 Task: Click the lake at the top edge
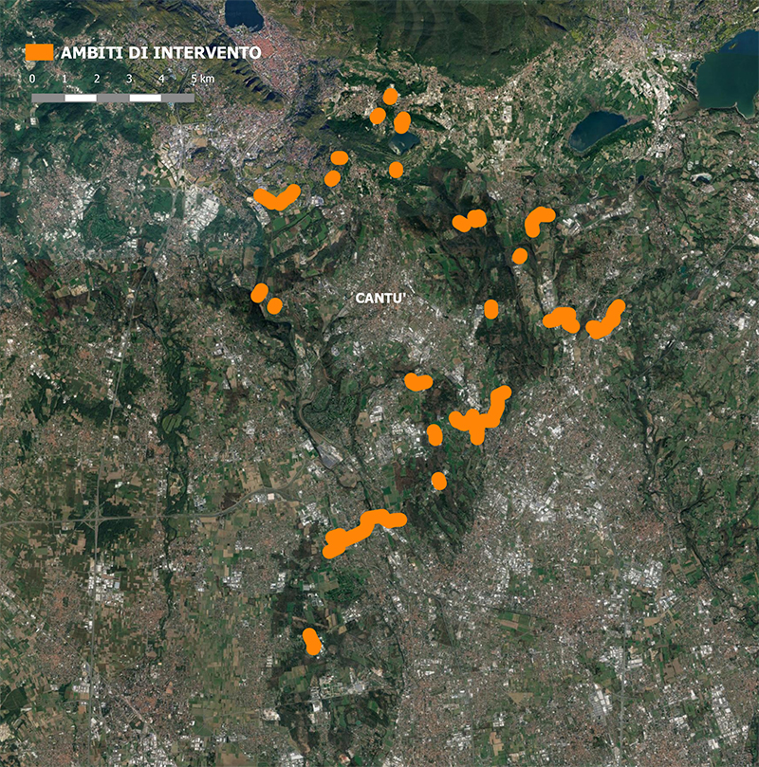tap(243, 13)
